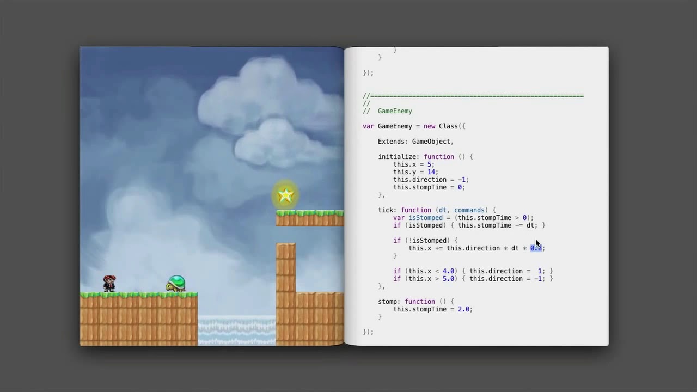Image resolution: width=697 pixels, height=392 pixels.
Task: Click the 4.0 in "this.x < 4.0"
Action: pyautogui.click(x=448, y=271)
